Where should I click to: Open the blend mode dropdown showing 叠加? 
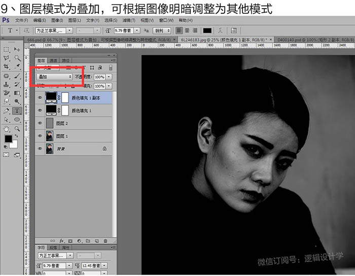coord(55,77)
